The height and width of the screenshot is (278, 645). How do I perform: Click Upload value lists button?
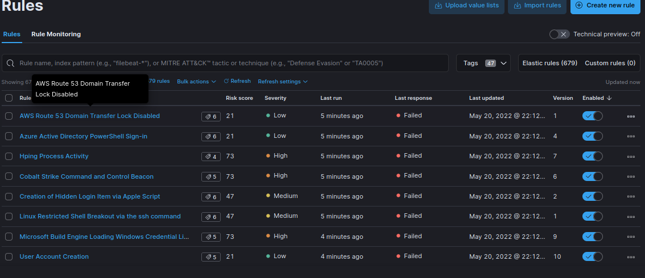coord(466,5)
